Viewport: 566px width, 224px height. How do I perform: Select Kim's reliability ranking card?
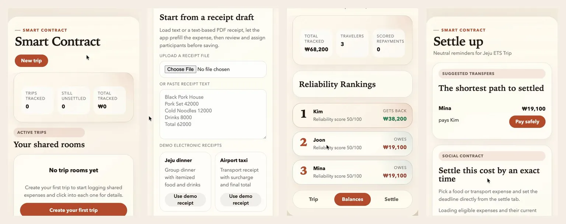click(352, 115)
